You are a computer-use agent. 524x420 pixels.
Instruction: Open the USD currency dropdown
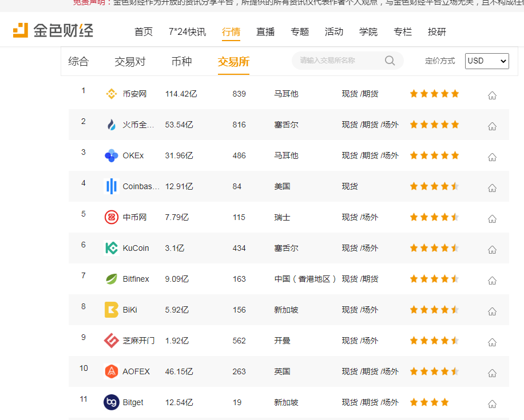click(487, 61)
